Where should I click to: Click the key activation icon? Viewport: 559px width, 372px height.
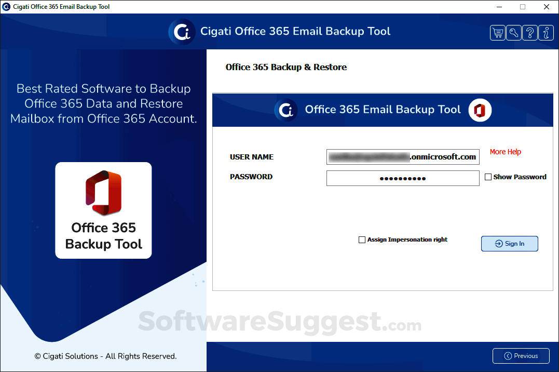coord(513,32)
